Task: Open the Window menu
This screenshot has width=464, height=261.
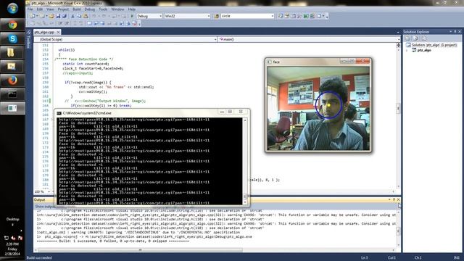Action: pos(117,9)
